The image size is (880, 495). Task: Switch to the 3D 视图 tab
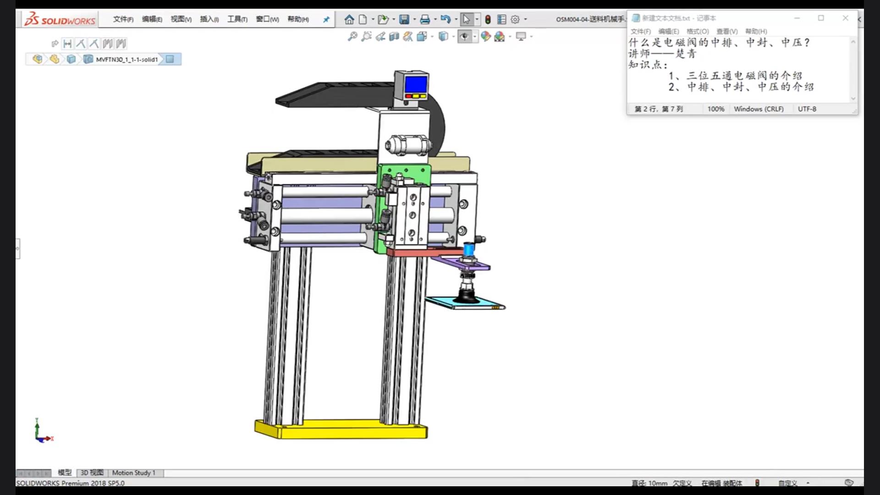pos(92,473)
